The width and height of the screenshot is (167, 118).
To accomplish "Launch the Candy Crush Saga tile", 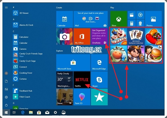I will coord(153,37).
